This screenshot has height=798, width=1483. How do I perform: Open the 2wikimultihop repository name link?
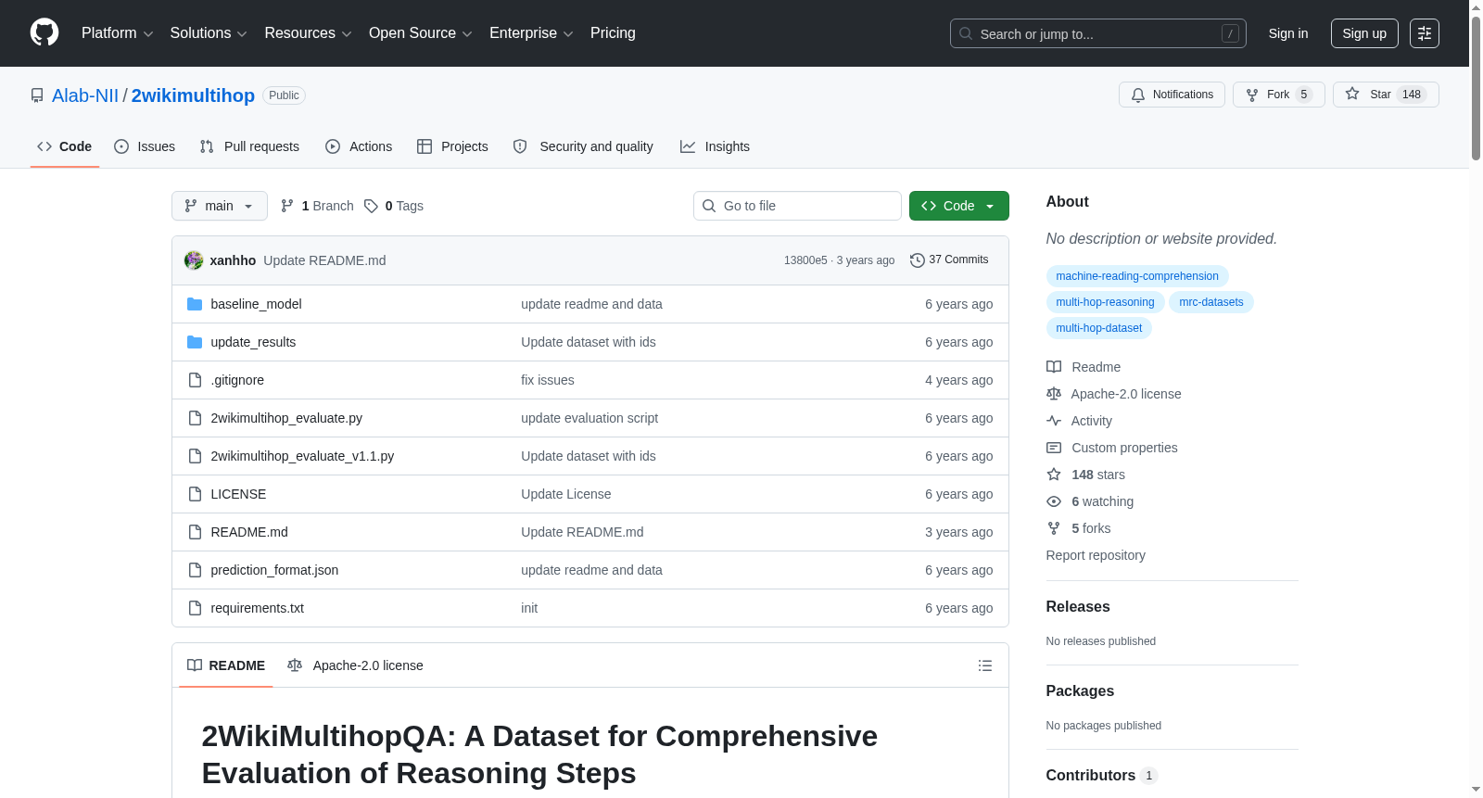[193, 95]
